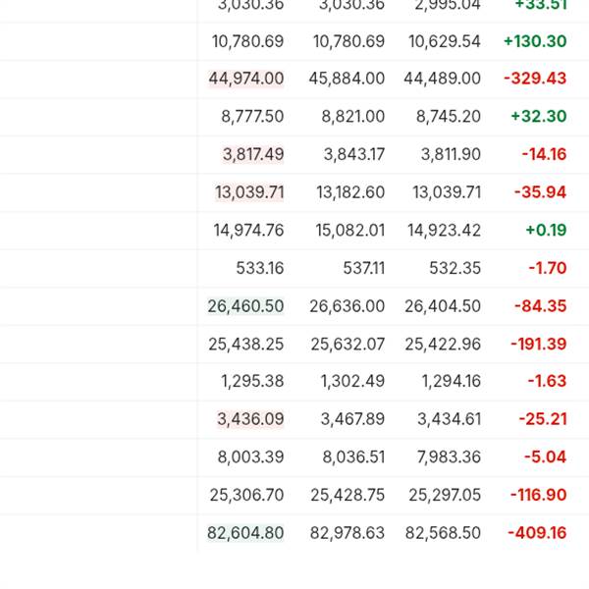Select the change value -84.35
The height and width of the screenshot is (589, 589).
click(540, 306)
